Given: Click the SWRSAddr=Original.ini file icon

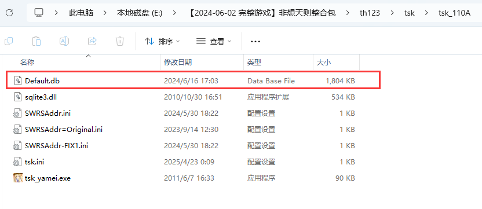Looking at the screenshot, I should coord(17,130).
